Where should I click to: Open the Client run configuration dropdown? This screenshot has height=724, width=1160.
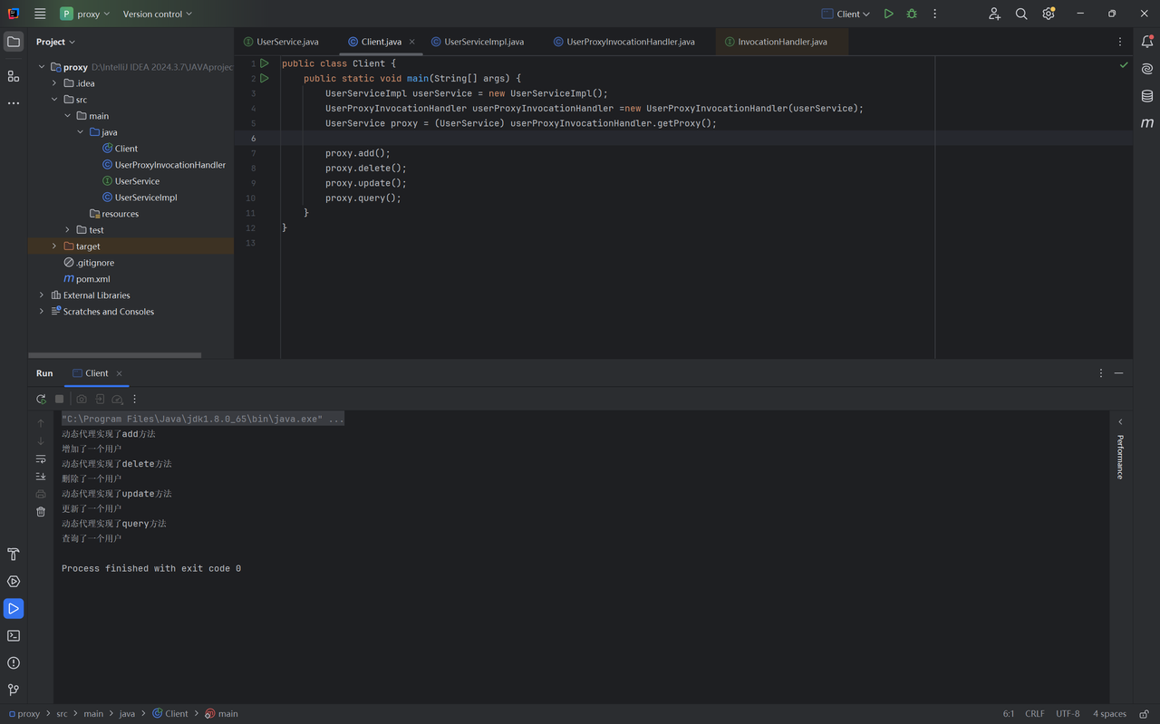coord(846,14)
